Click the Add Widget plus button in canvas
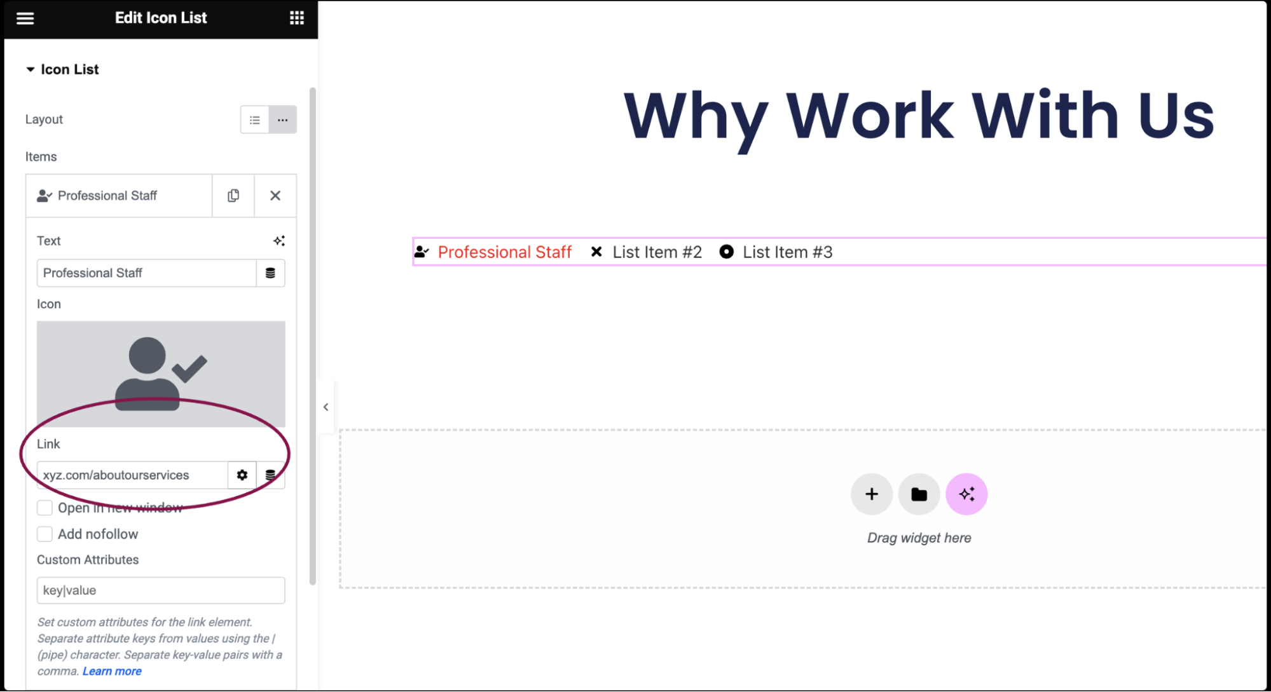Viewport: 1271px width, 692px height. click(x=871, y=494)
